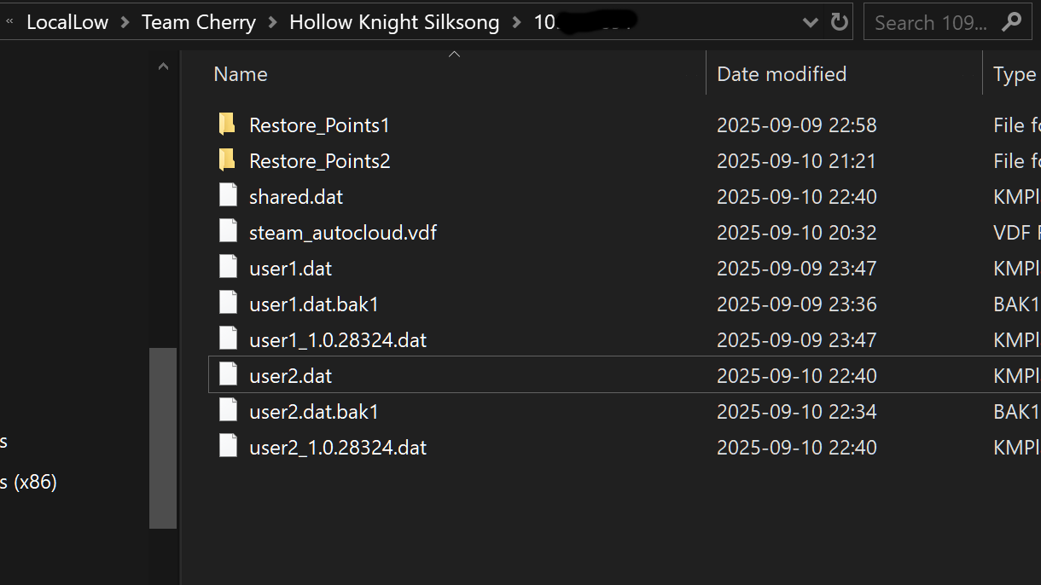Select the user2.dat.bak1 file name
1041x585 pixels.
tap(313, 412)
